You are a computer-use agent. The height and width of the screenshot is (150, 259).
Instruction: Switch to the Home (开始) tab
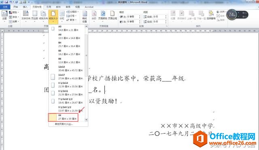[x=15, y=7]
